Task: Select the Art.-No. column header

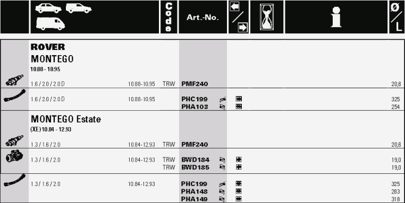Action: [203, 17]
